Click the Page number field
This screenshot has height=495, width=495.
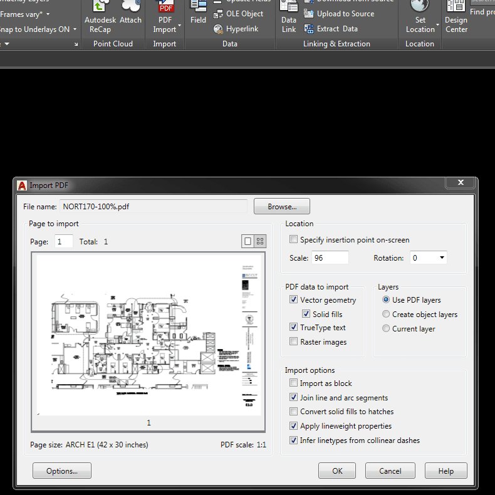click(64, 241)
